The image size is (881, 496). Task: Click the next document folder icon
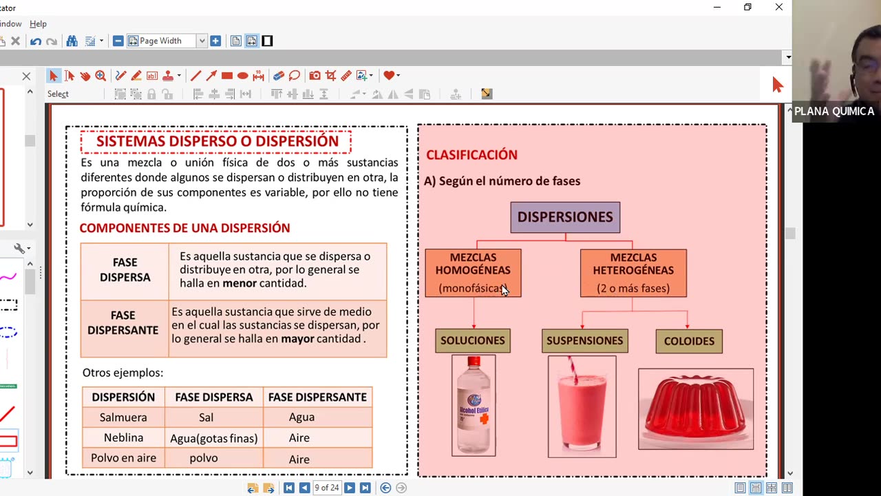(x=268, y=488)
